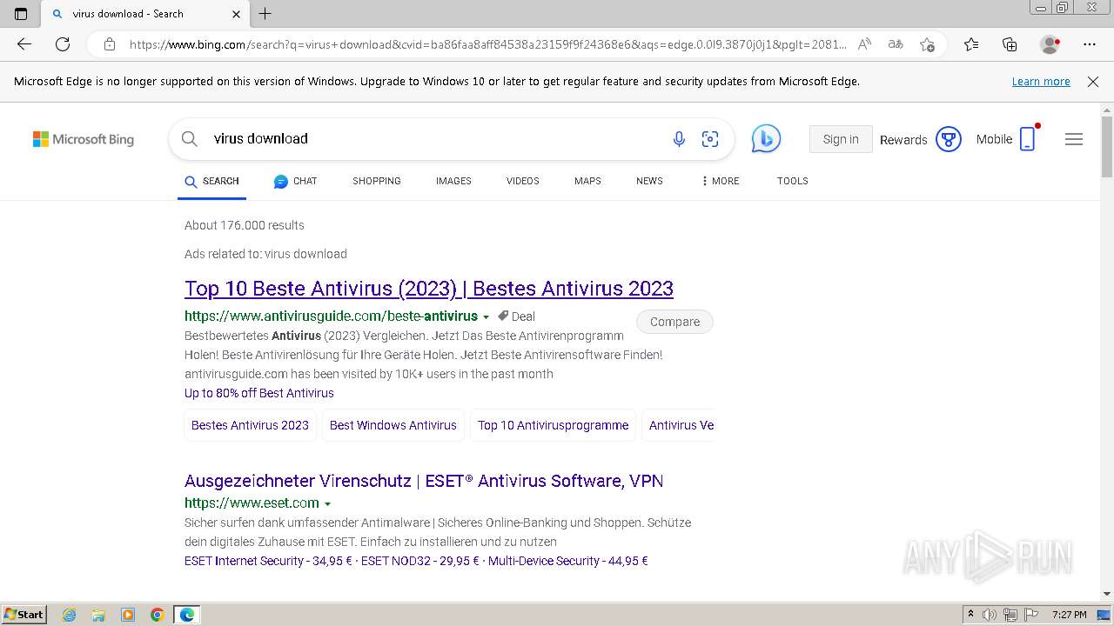The height and width of the screenshot is (626, 1114).
Task: Reload the page with refresh icon
Action: 63,44
